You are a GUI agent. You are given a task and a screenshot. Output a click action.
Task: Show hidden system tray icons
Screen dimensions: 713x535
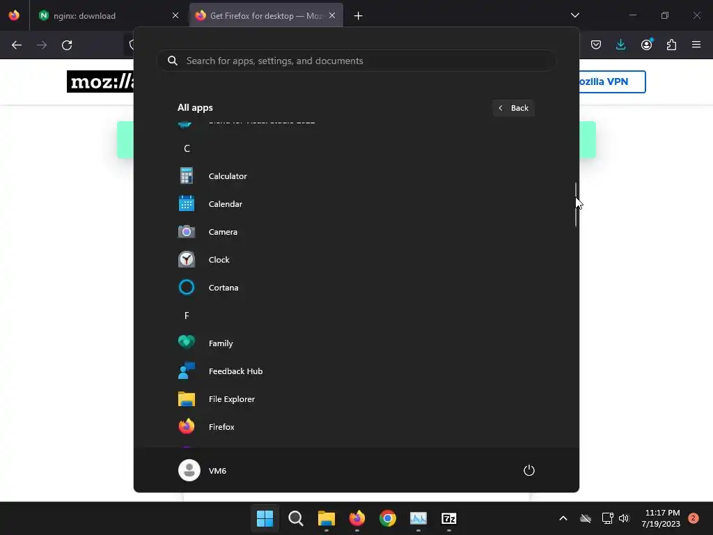(x=563, y=518)
